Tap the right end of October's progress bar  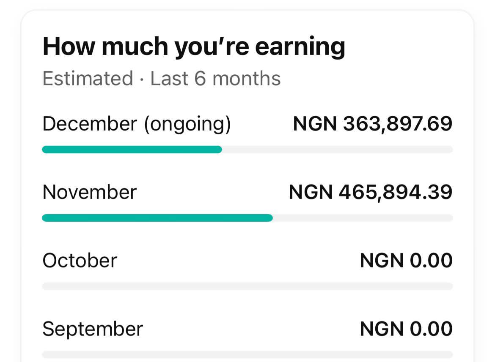tap(448, 286)
